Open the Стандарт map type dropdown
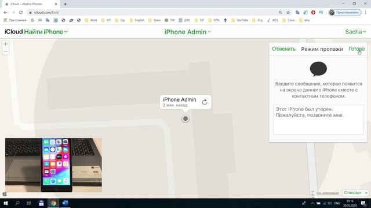This screenshot has height=208, width=371. (x=355, y=193)
